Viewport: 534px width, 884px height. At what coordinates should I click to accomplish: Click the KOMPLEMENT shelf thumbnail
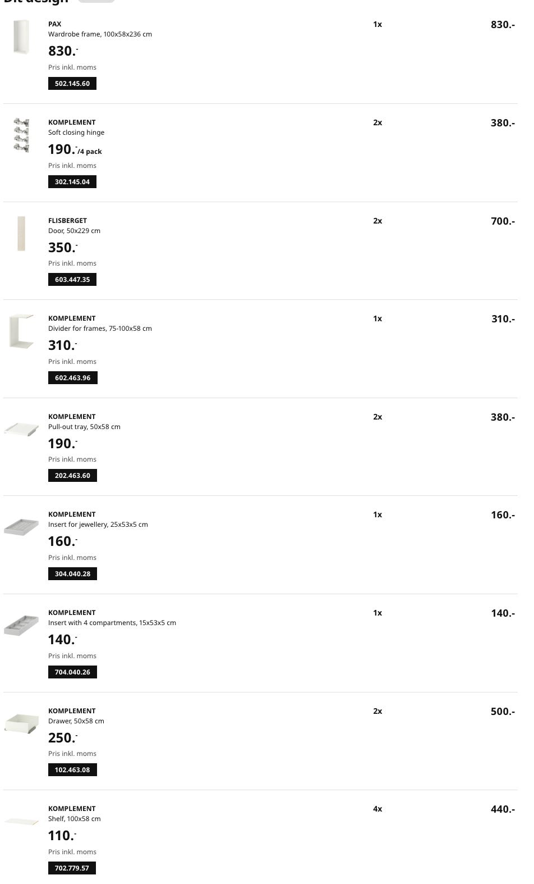point(21,822)
